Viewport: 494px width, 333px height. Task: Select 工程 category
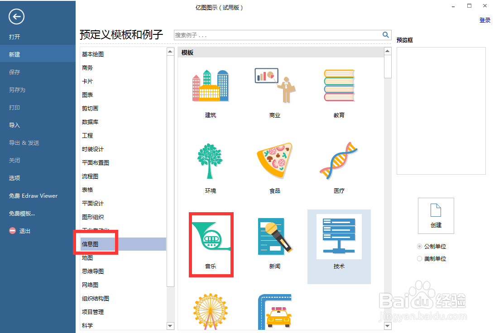[87, 135]
